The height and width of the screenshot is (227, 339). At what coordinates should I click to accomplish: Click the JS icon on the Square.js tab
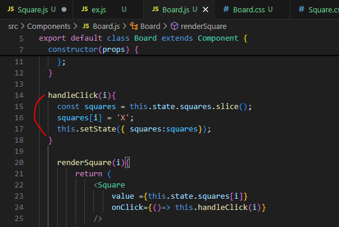(11, 9)
